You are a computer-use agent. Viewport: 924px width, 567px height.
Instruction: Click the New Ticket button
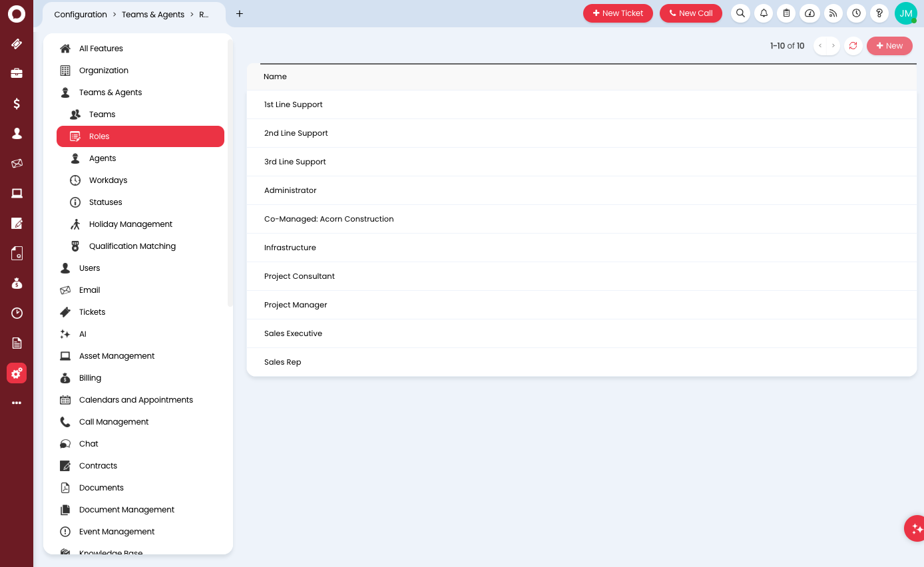pyautogui.click(x=618, y=13)
